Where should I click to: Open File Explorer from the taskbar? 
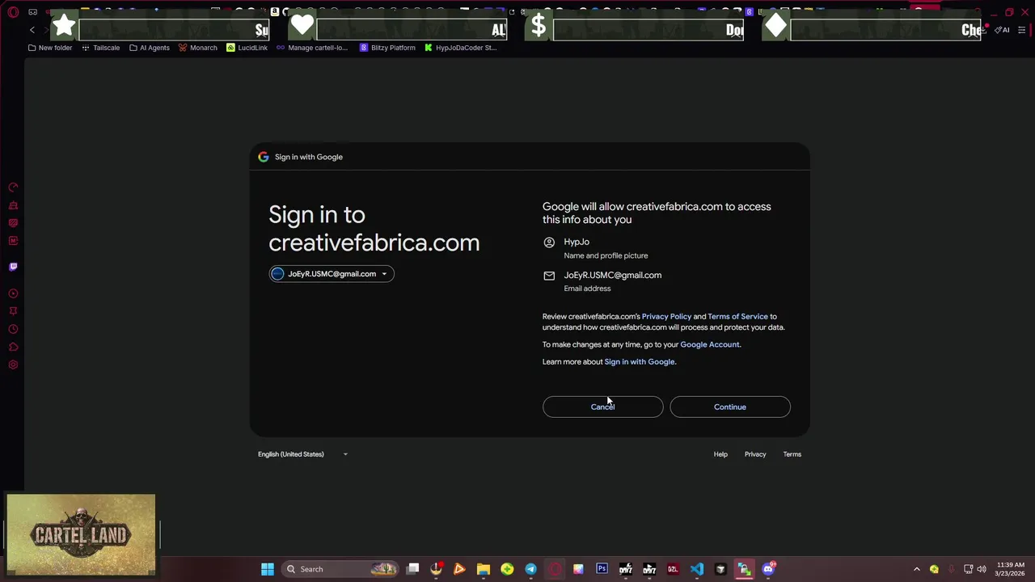pyautogui.click(x=484, y=569)
